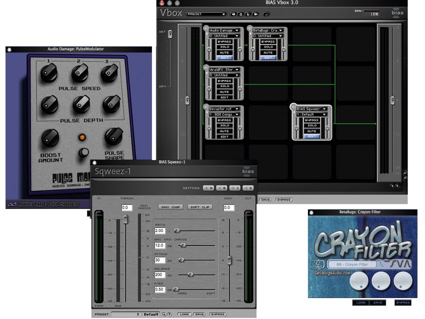Select snapshot 'b' in Vbox toolbar

click(x=247, y=14)
